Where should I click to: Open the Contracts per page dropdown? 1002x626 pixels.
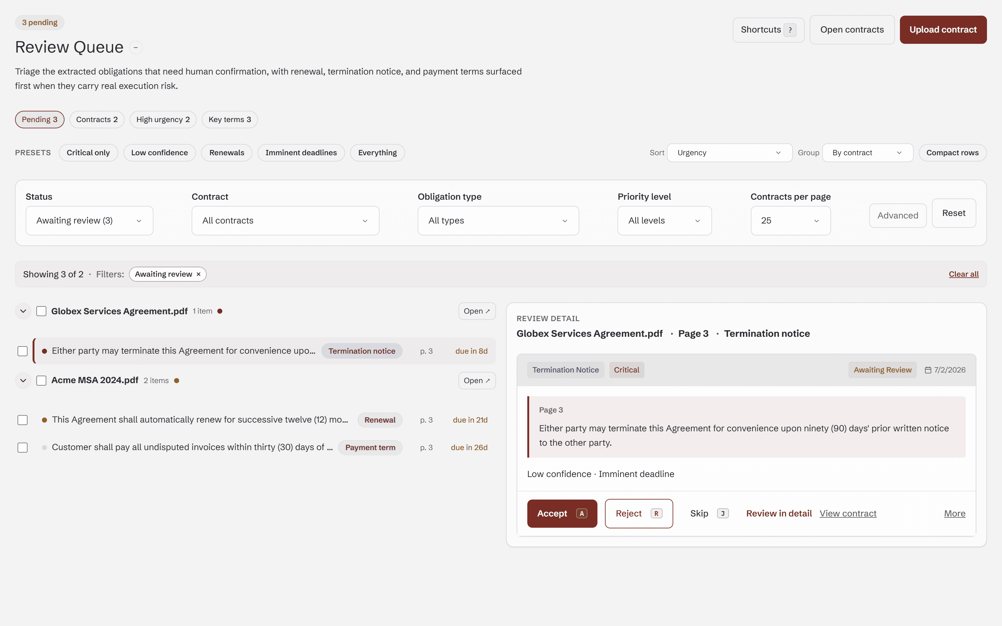click(790, 221)
